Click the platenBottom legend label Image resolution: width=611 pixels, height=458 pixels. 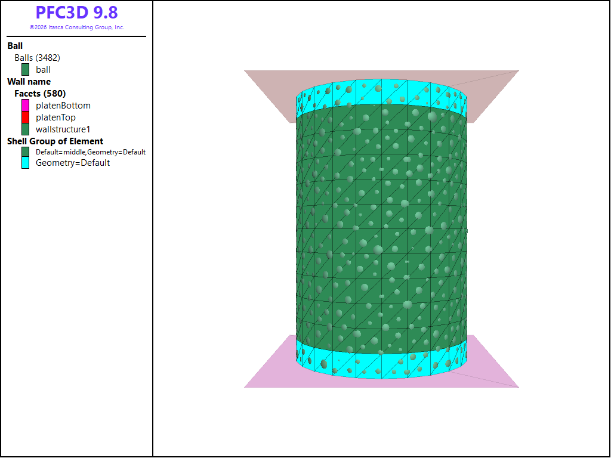pos(63,106)
